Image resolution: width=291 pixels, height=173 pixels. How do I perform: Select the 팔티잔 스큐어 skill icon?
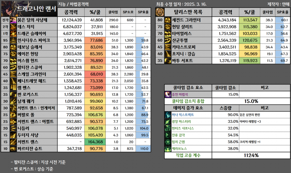[13, 67]
